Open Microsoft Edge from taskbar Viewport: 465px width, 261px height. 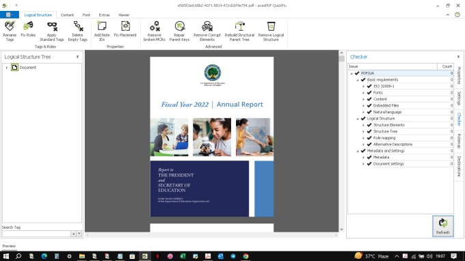[x=44, y=256]
